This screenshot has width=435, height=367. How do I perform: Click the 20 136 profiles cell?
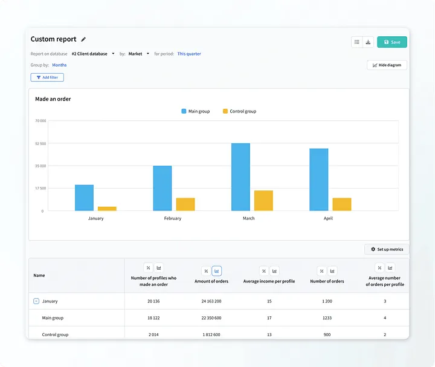click(153, 301)
